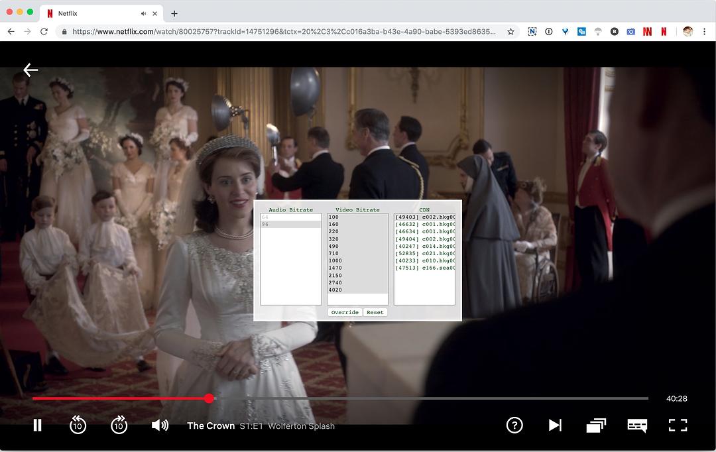716x452 pixels.
Task: Select CDN entry [47513] c166.sea
Action: coord(425,268)
